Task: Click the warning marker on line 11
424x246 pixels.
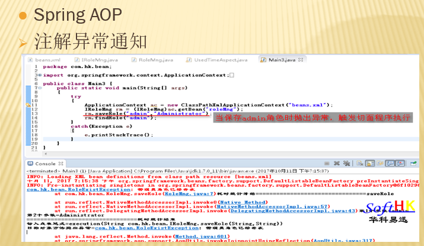Action: pos(28,105)
